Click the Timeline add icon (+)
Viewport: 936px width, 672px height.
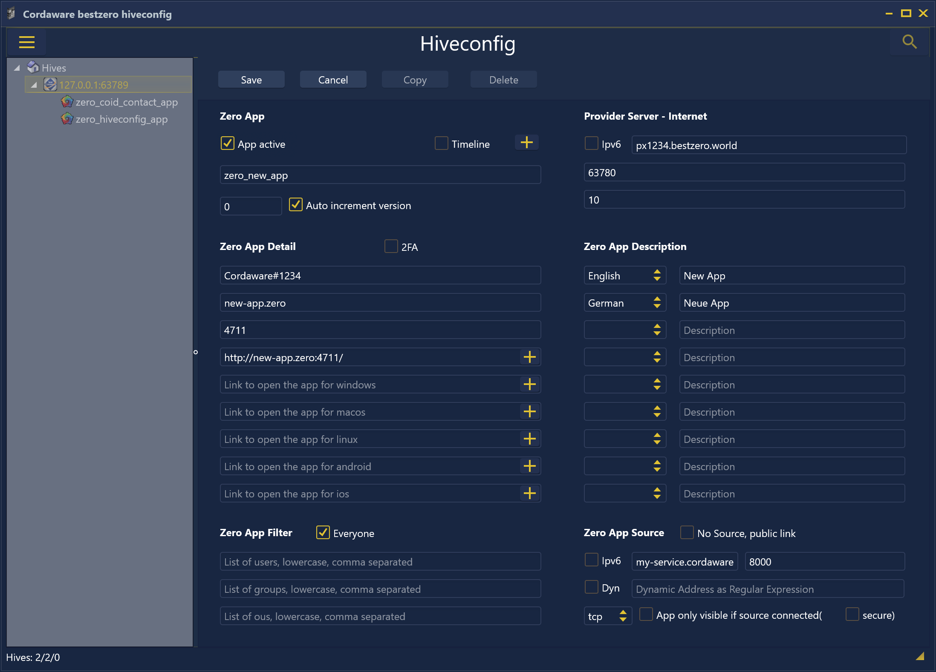click(x=528, y=143)
